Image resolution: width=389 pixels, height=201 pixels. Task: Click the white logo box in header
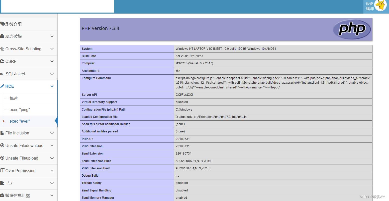pos(58,6)
